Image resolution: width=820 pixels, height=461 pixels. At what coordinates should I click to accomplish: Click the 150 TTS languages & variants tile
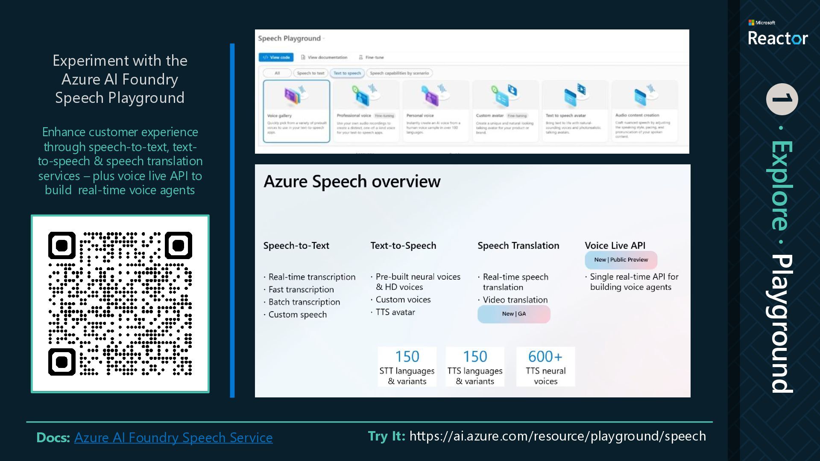click(x=475, y=367)
